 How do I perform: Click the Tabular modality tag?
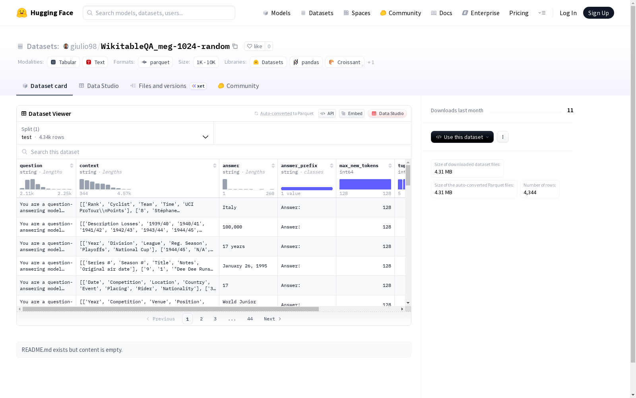coord(64,62)
